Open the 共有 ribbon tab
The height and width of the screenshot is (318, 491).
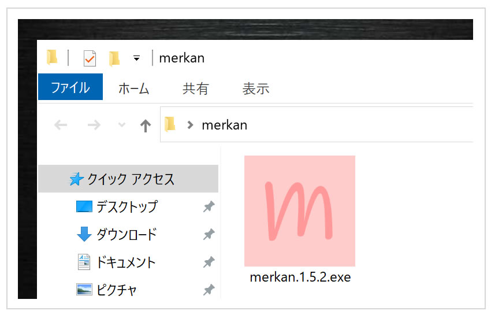(196, 88)
